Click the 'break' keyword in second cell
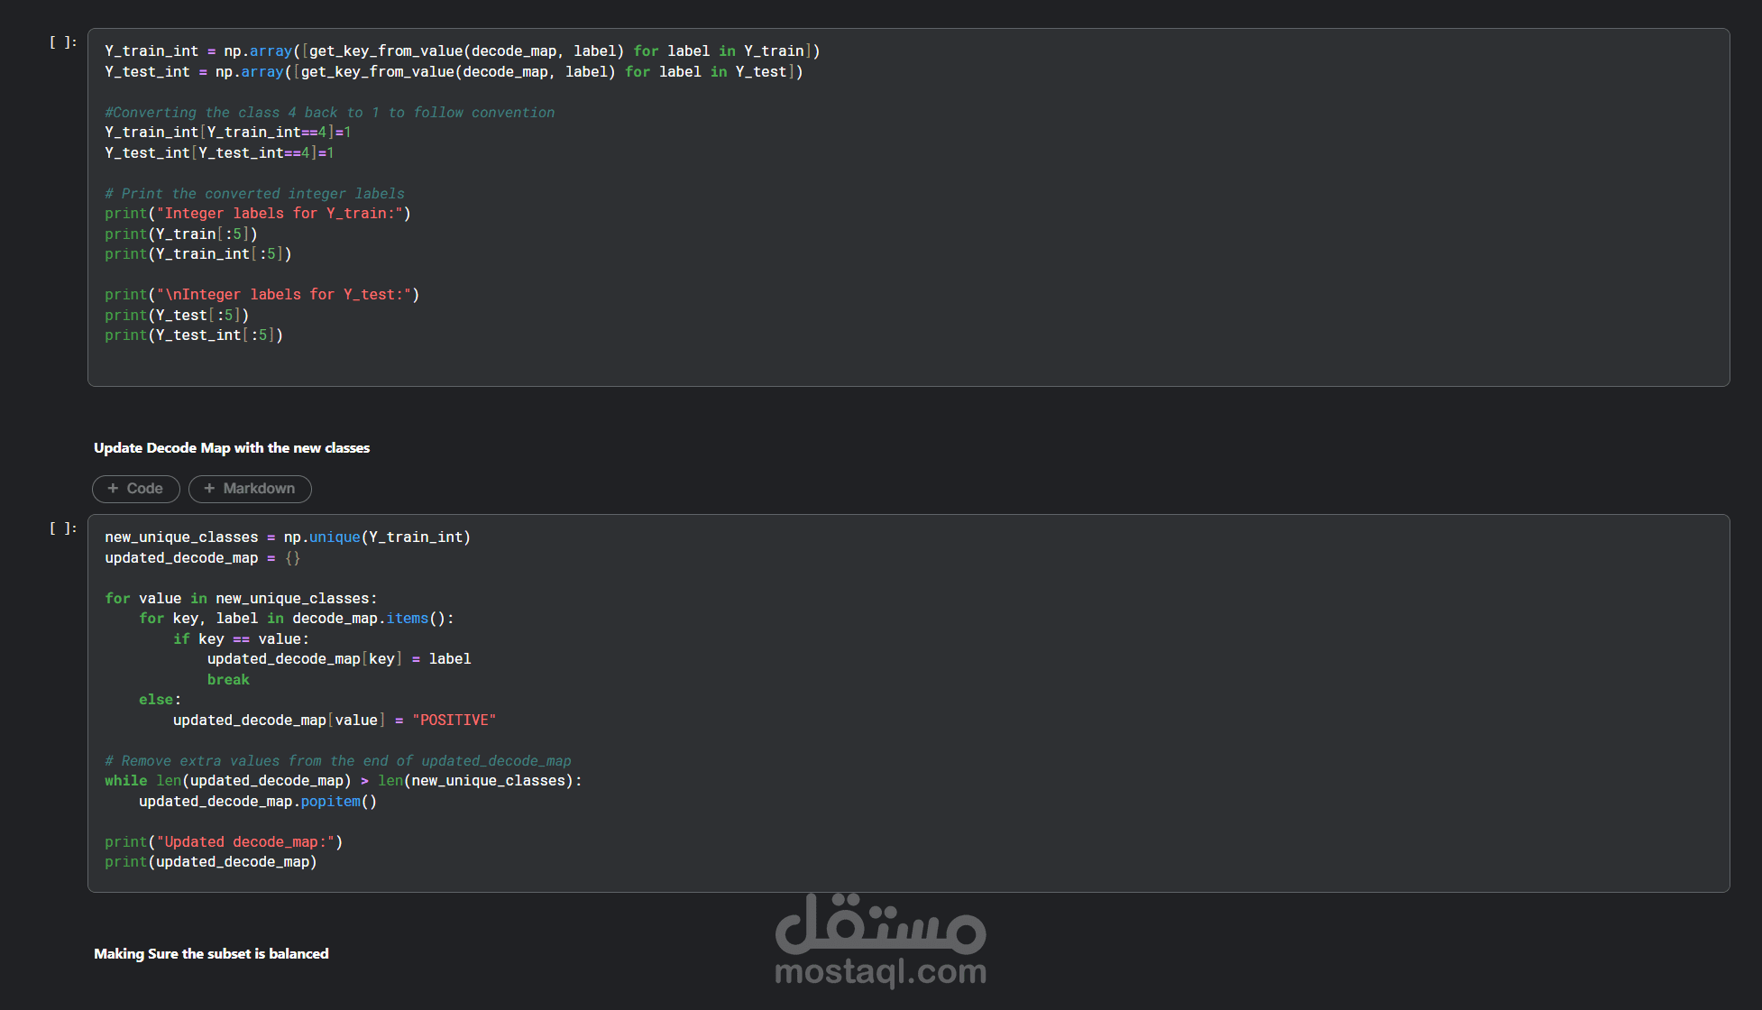Screen dimensions: 1762x1010 pyautogui.click(x=228, y=680)
